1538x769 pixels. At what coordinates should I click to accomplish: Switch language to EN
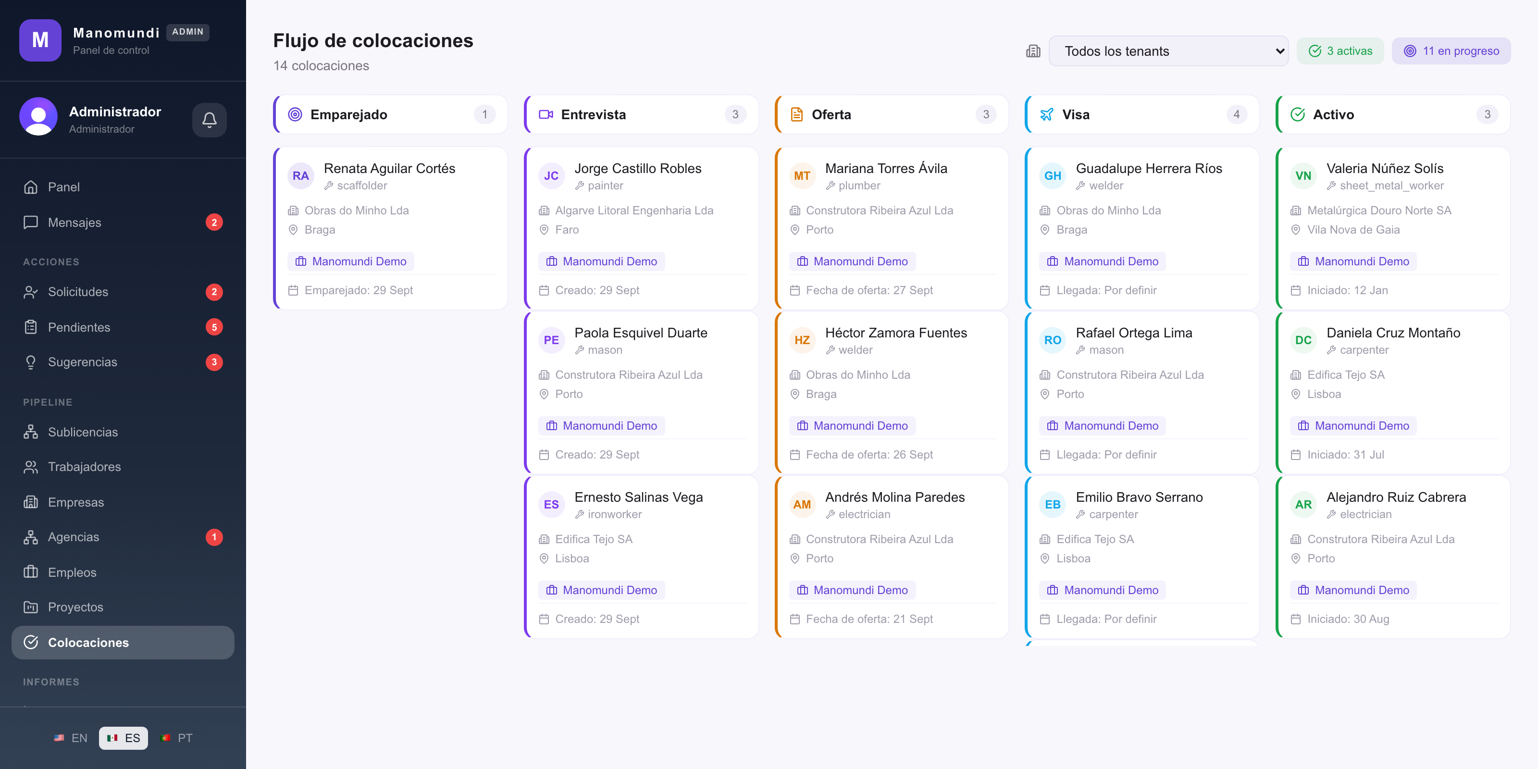click(x=71, y=738)
